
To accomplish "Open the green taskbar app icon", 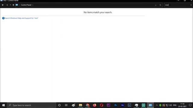I will [144, 105].
